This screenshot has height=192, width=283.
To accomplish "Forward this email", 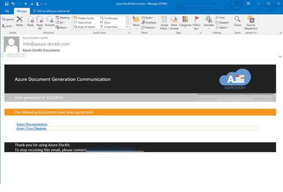I will click(x=49, y=21).
